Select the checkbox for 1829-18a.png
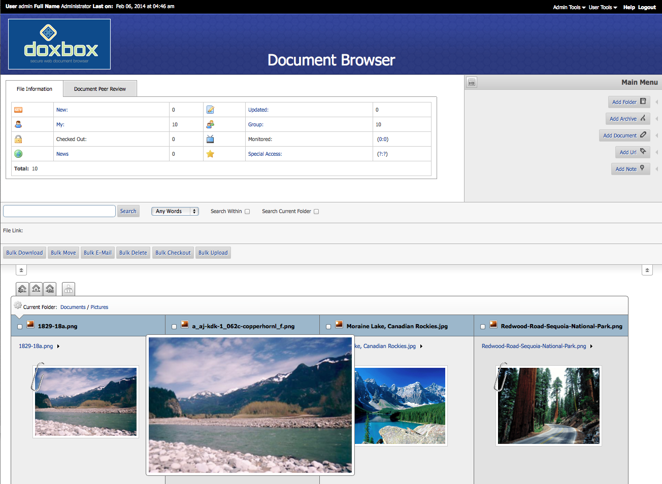Screen dimensions: 662x484 click(19, 326)
